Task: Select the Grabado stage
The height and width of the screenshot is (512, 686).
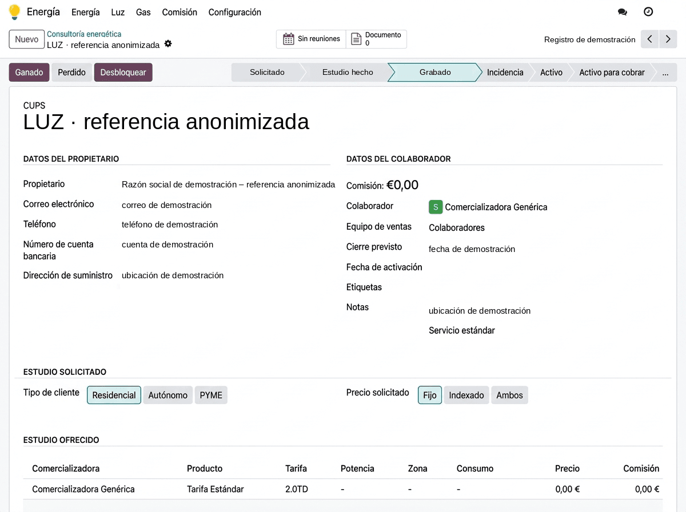Action: (435, 73)
